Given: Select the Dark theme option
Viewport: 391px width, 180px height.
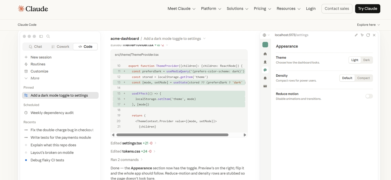Looking at the screenshot, I should tap(367, 60).
